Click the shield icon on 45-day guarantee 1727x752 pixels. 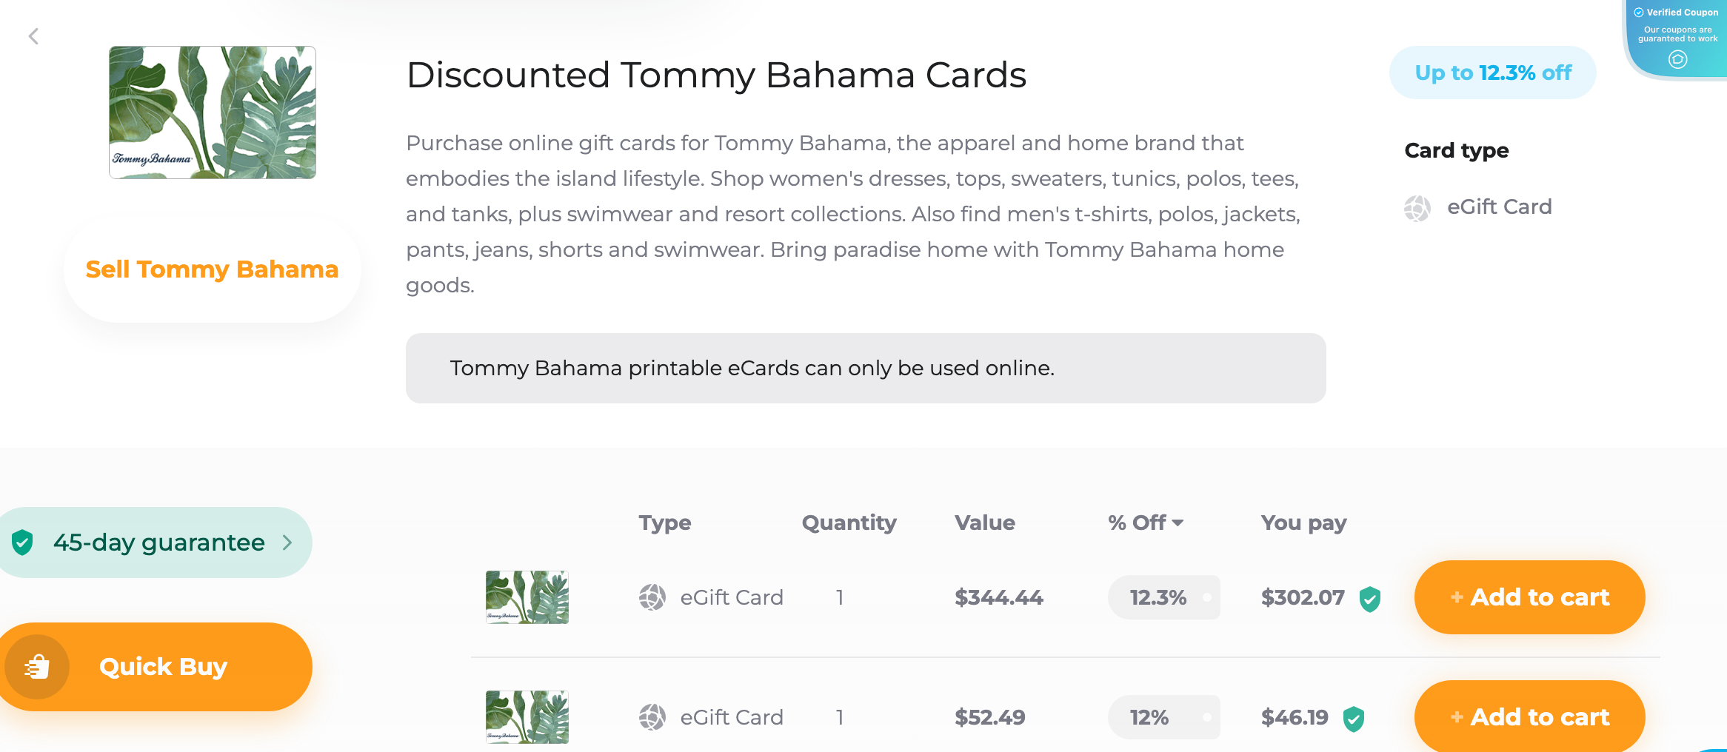pyautogui.click(x=24, y=542)
